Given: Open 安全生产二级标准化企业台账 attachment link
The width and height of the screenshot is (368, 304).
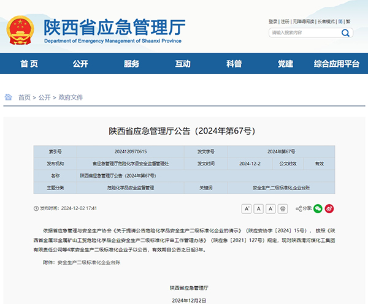Looking at the screenshot, I should coord(89,262).
